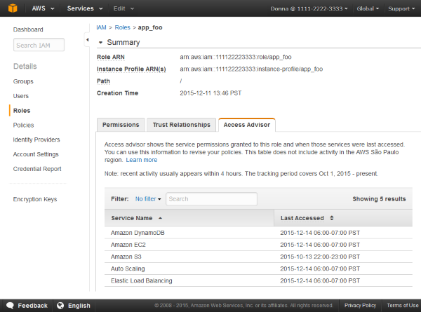Click the app_foo breadcrumb text
This screenshot has width=421, height=312.
tap(150, 27)
